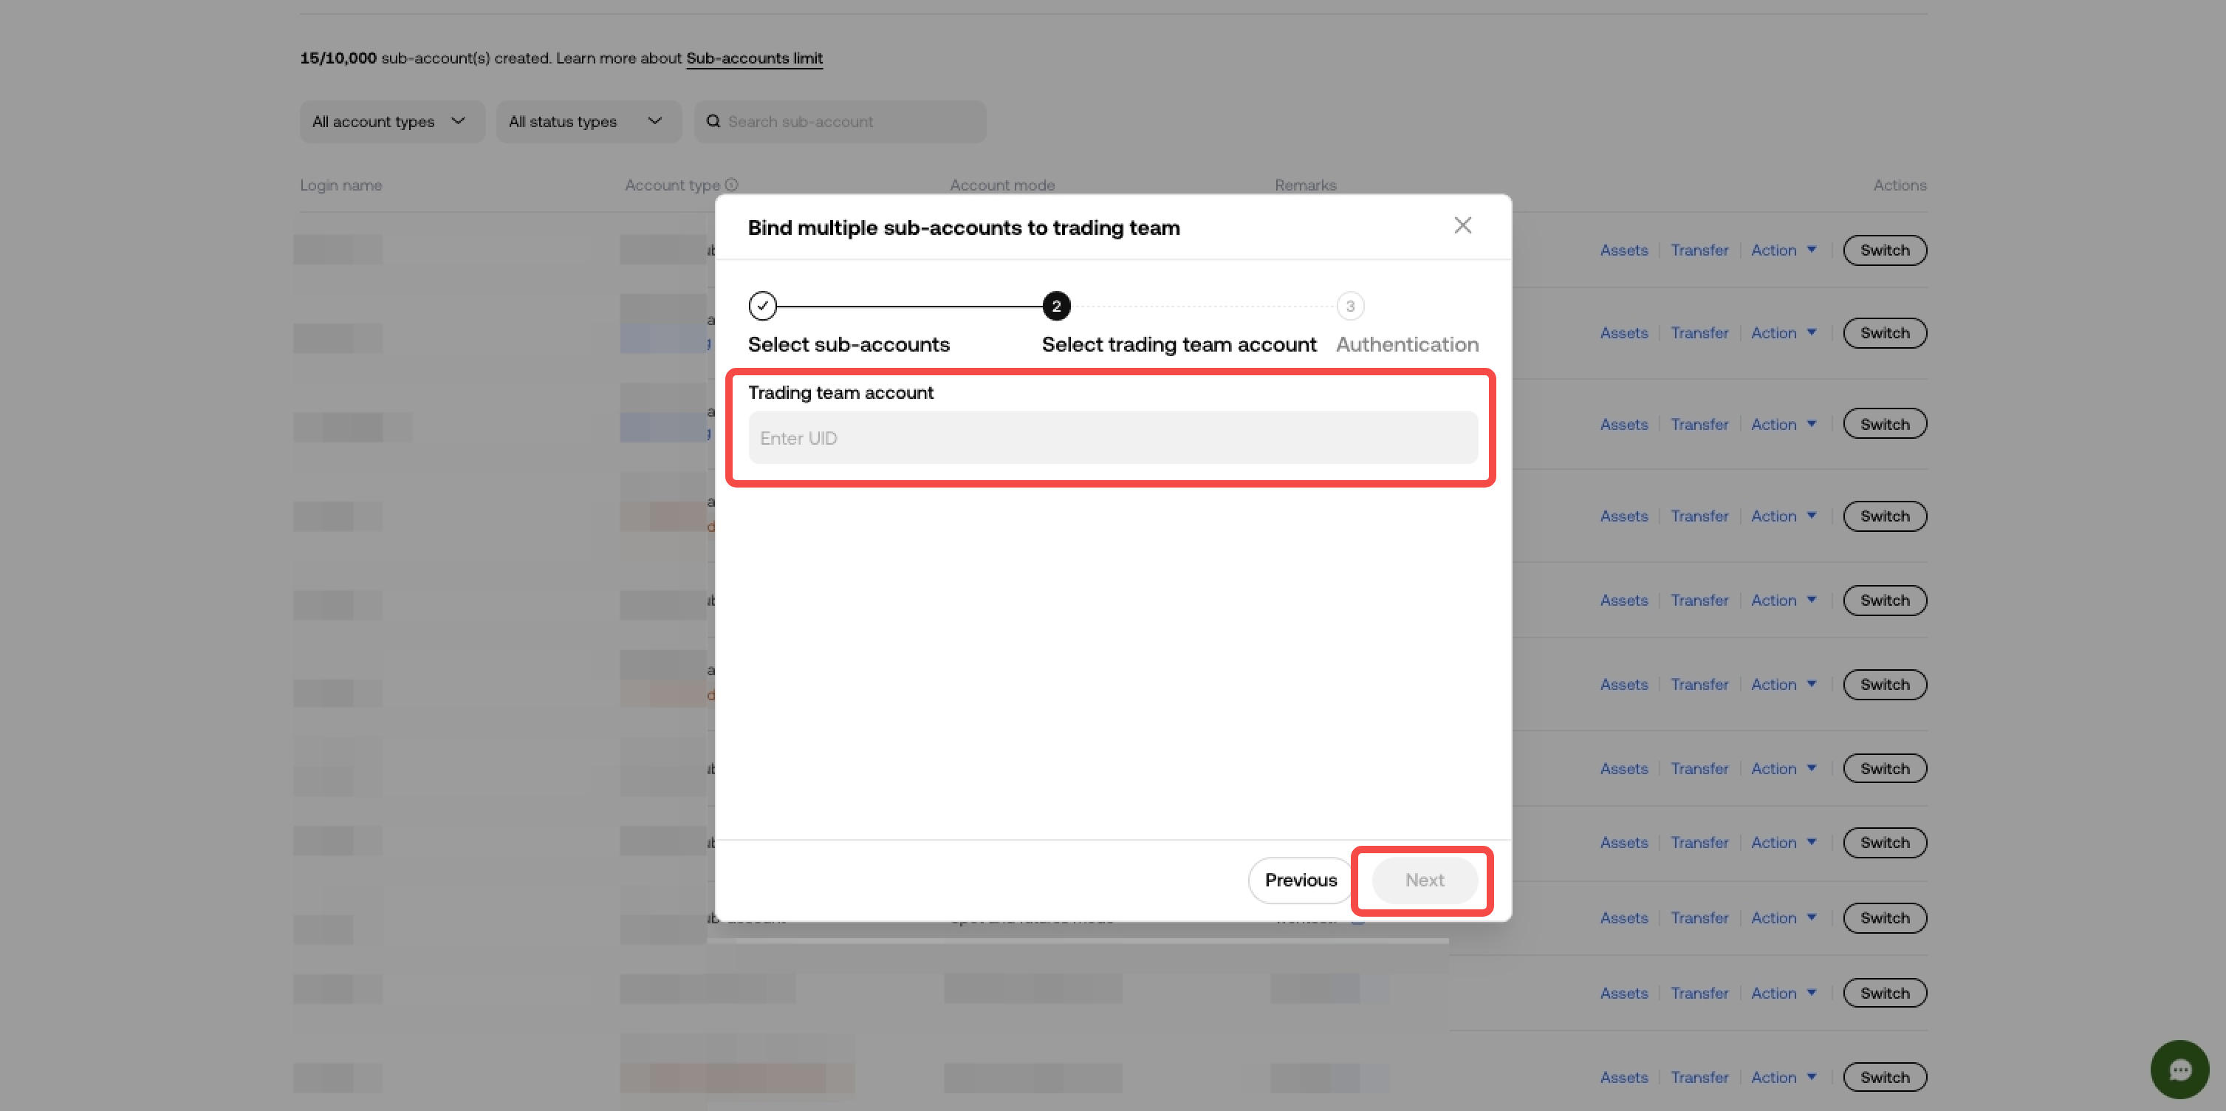Click the Authentication step indicator

(x=1349, y=304)
